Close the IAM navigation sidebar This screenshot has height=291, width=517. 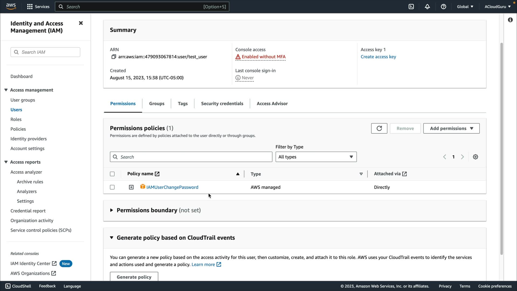coord(81,23)
